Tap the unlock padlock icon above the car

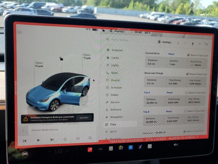pos(61,59)
